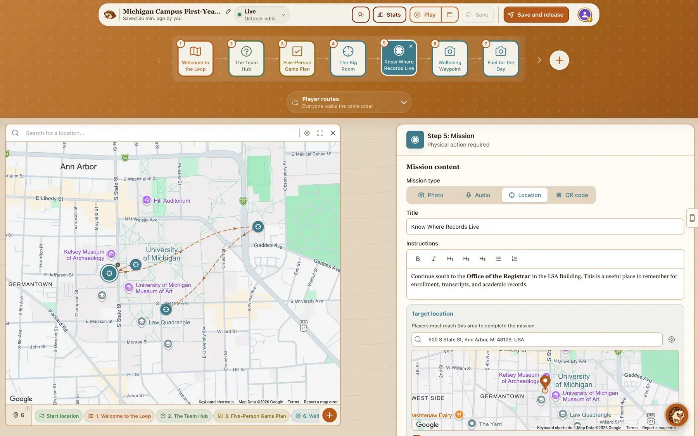
Task: Click the mission marker on S University Ave
Action: pos(166,309)
